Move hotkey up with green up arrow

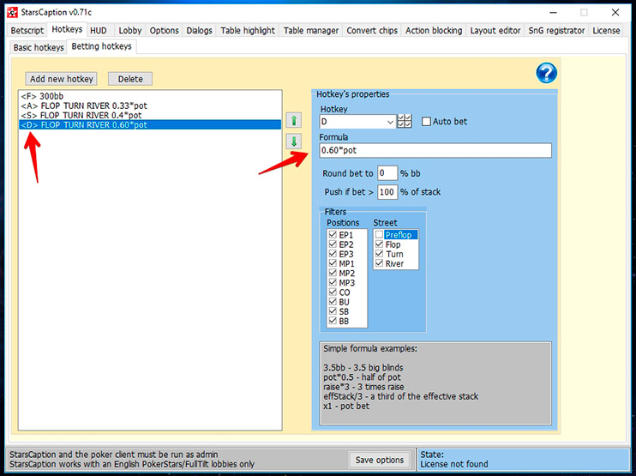tap(294, 121)
